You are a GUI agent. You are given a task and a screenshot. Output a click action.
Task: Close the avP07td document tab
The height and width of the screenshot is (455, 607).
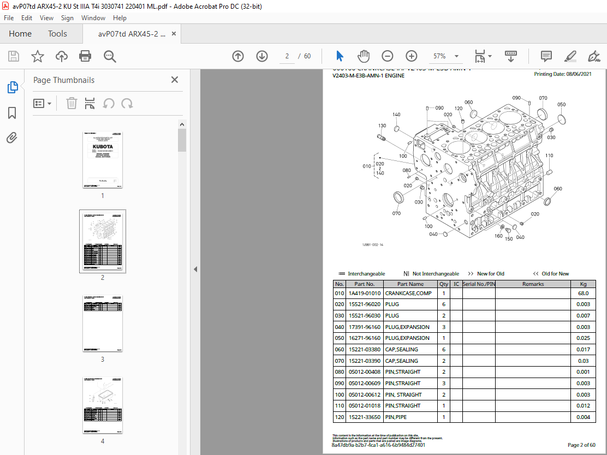[x=174, y=34]
